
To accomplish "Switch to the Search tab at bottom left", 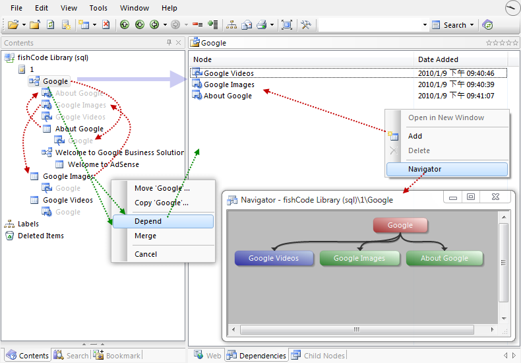I will tap(71, 355).
